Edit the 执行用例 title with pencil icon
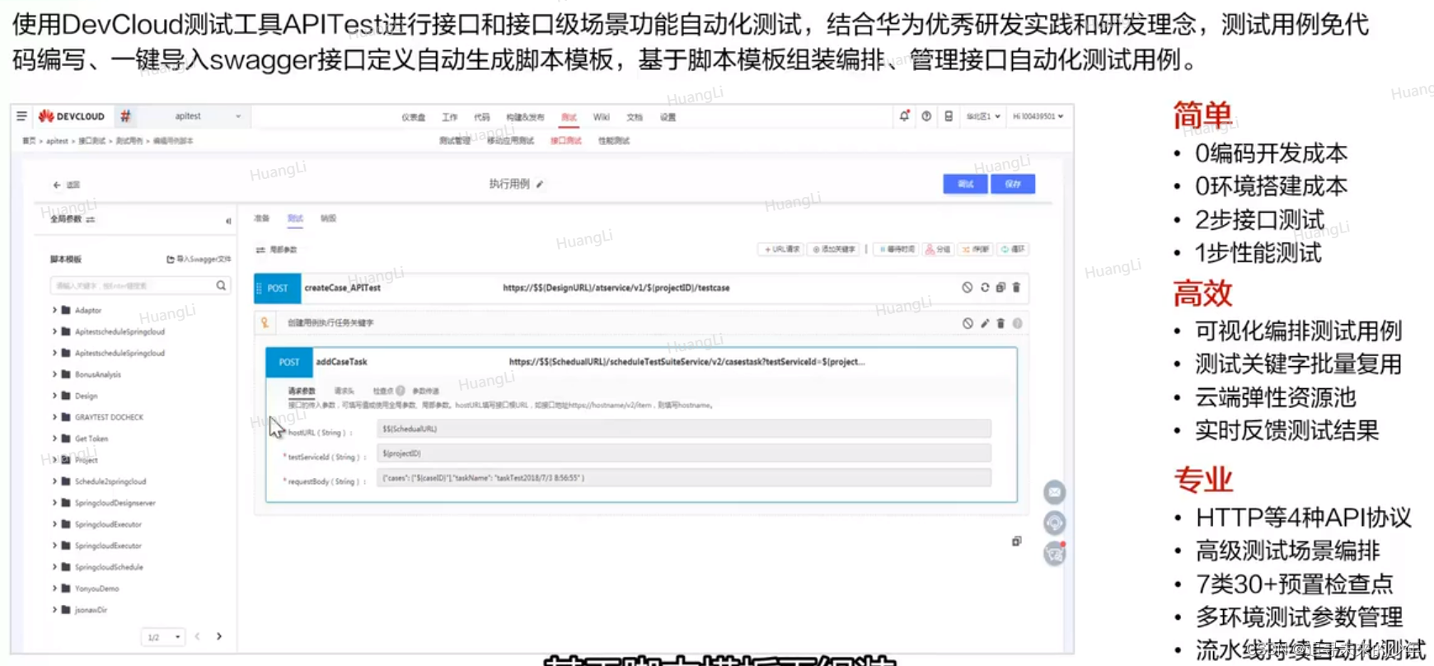Viewport: 1434px width, 666px height. [540, 184]
